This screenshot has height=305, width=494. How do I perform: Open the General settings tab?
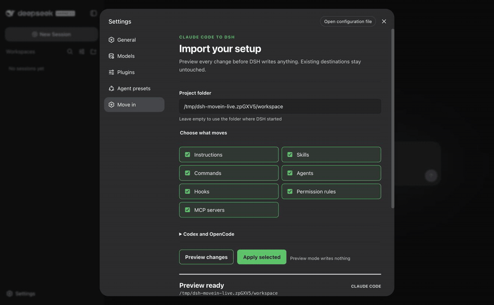134,40
